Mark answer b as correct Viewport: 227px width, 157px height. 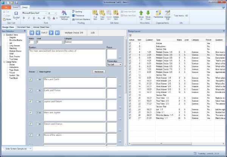pos(37,90)
